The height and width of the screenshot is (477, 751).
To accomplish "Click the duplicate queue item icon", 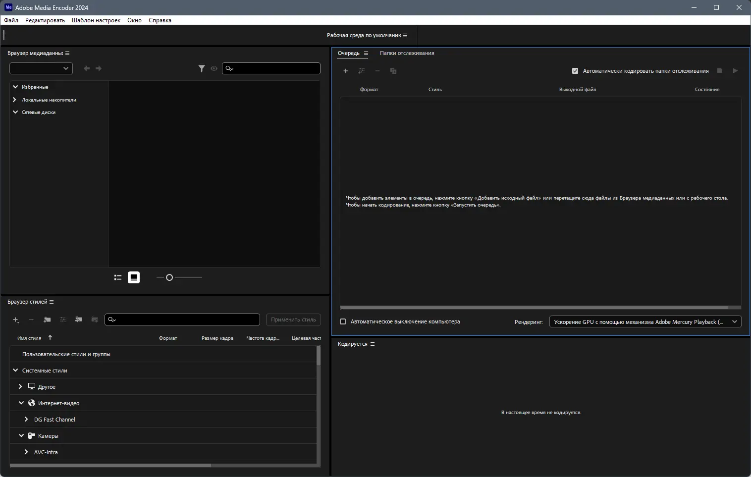I will [393, 71].
